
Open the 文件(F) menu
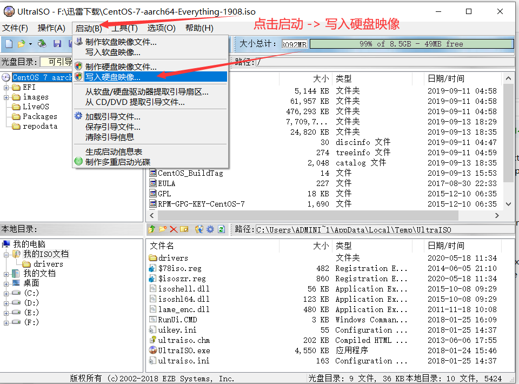(15, 28)
